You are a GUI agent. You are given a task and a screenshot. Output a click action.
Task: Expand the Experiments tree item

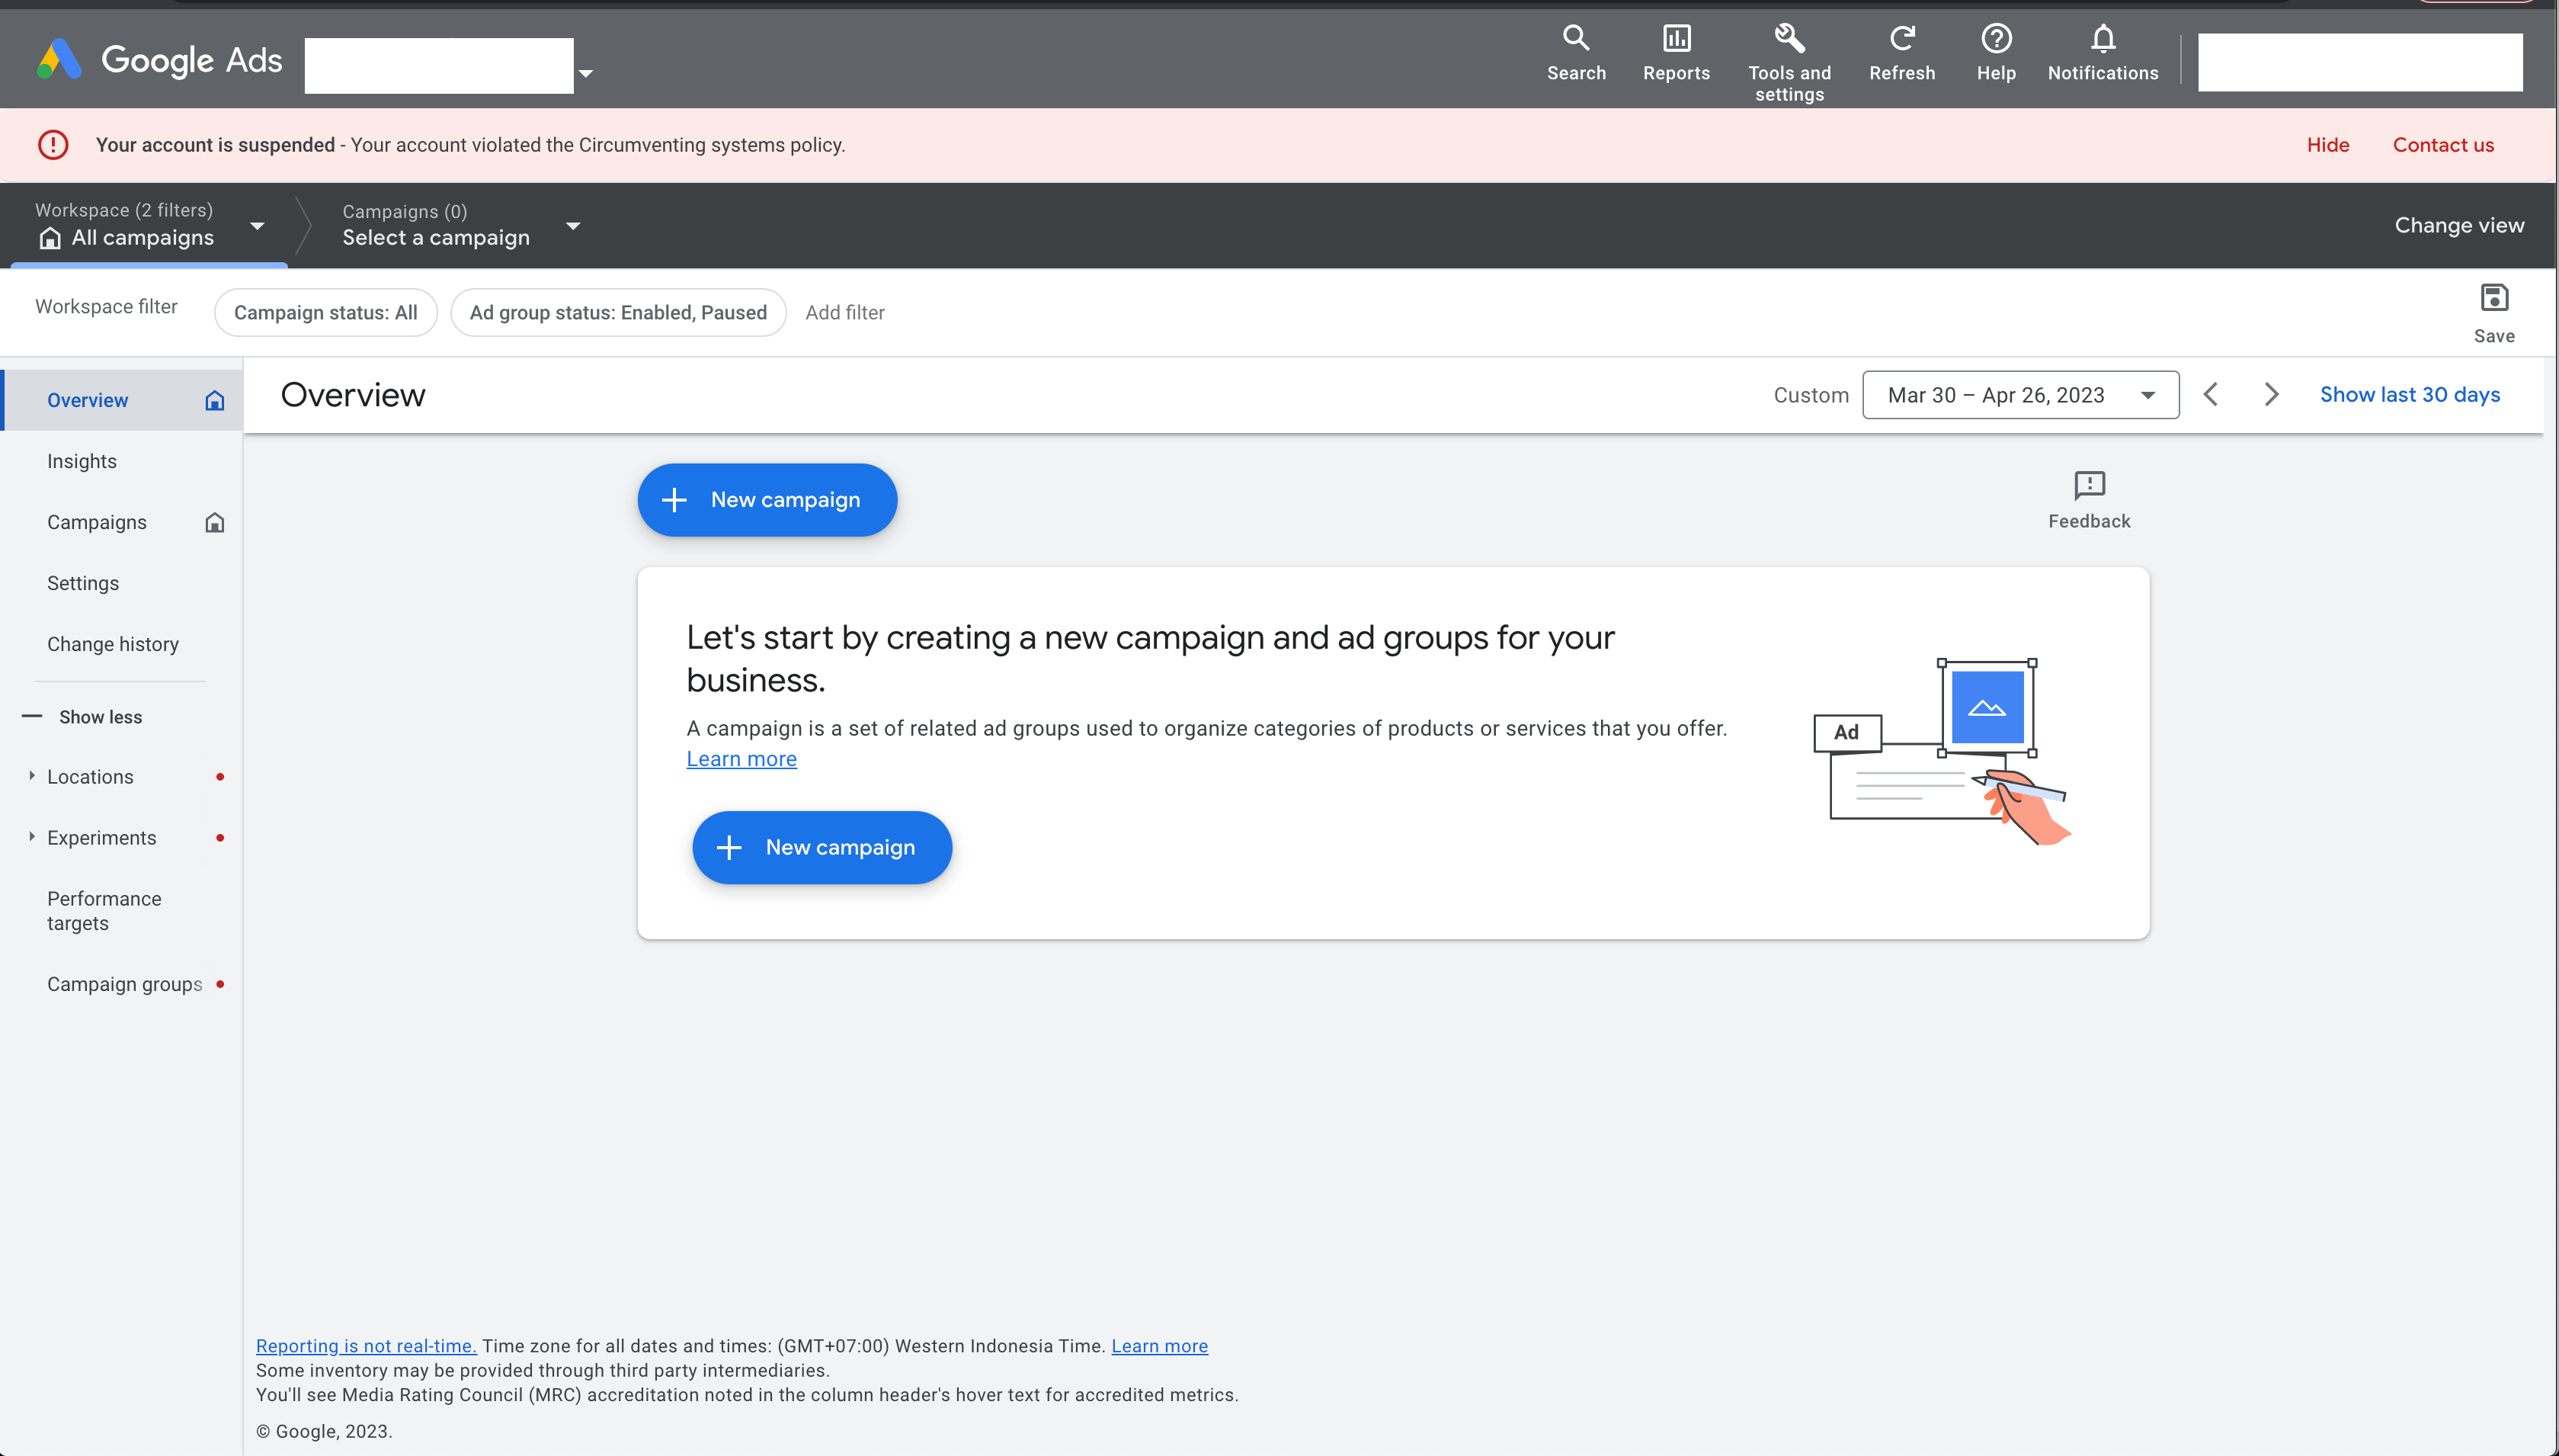coord(32,837)
